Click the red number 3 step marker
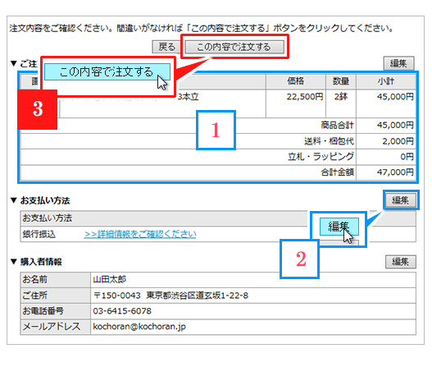 38,109
